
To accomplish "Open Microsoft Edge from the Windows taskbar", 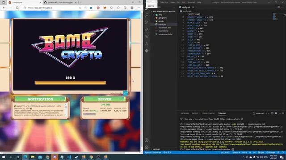I will [x=25, y=157].
